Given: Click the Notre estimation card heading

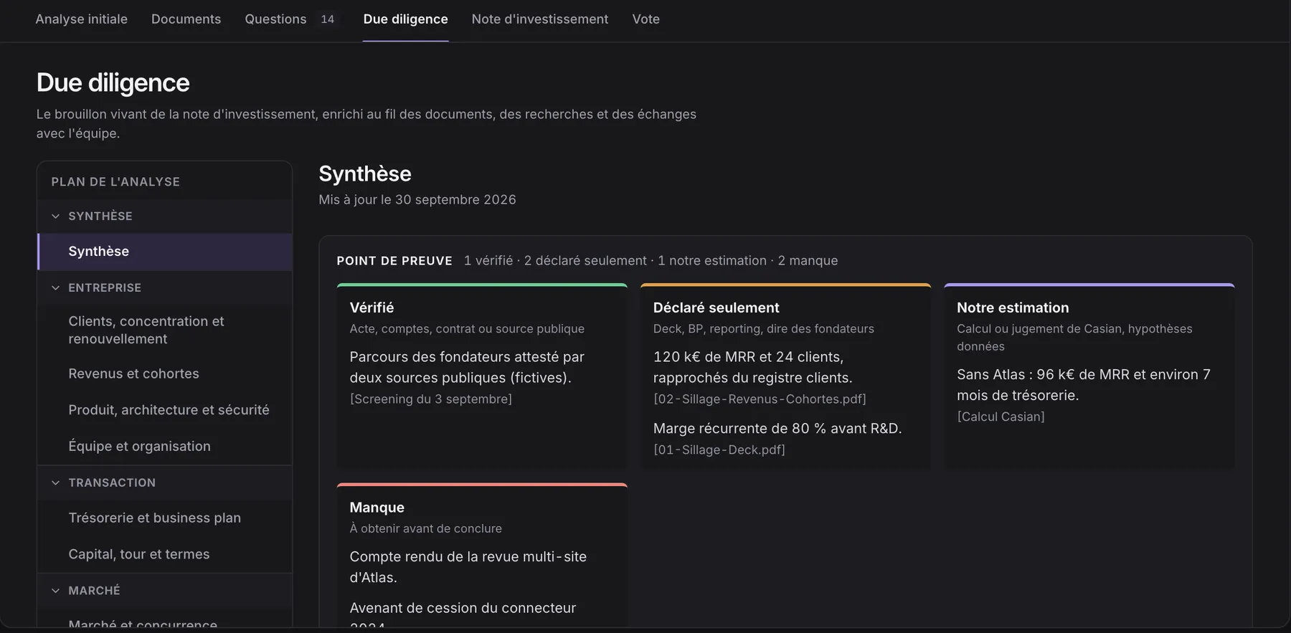Looking at the screenshot, I should 1013,308.
